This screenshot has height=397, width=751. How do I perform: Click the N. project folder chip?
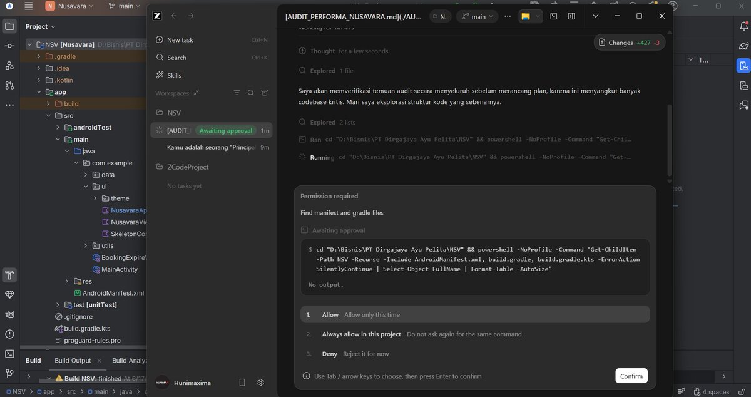[x=440, y=16]
